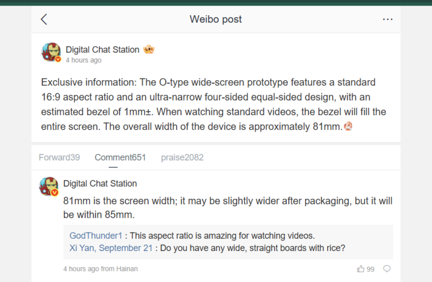Click the verified badge on comment avatar
The height and width of the screenshot is (282, 432).
[54, 192]
